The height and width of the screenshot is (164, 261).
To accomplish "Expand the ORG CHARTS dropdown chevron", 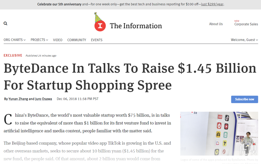I will 25,40.
